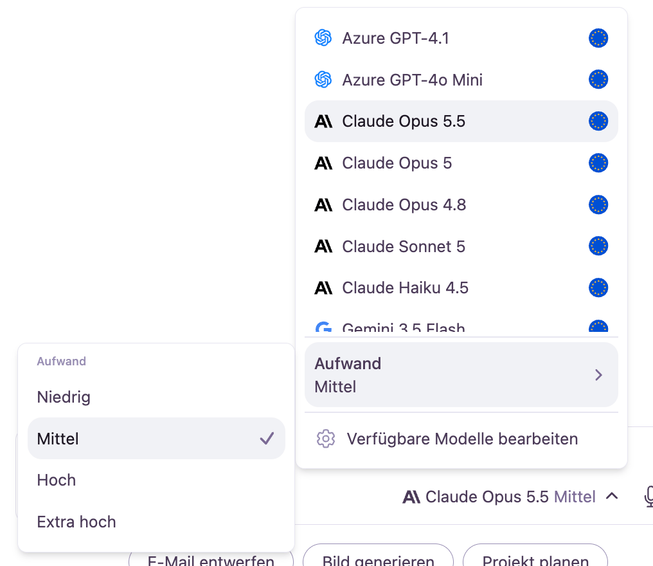The image size is (653, 566).
Task: Click the Anthropic logo beside Claude Opus 5.5 in list
Action: click(323, 122)
